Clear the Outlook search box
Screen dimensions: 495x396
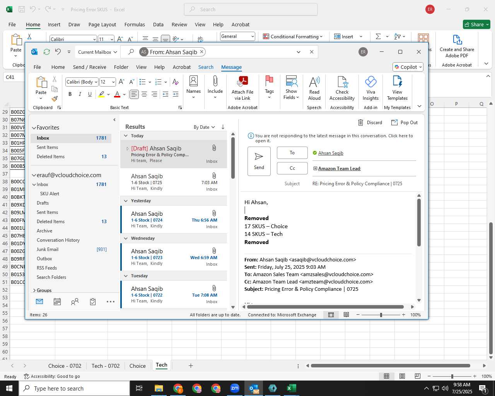(x=312, y=52)
